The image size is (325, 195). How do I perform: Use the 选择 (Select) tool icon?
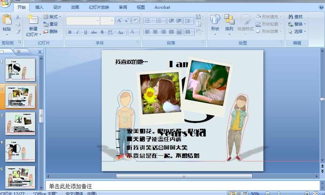click(295, 31)
